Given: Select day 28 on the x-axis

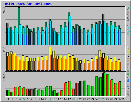Looking at the screenshot, I should tap(111, 99).
